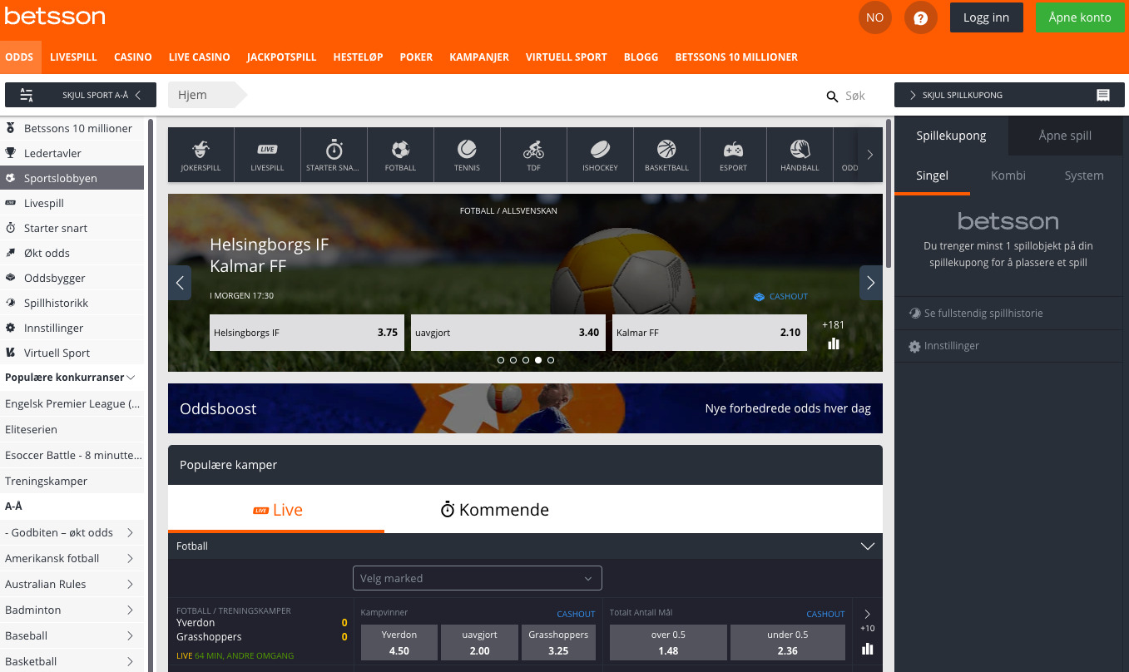Expand Baseball in A-Å list
The height and width of the screenshot is (672, 1129).
pyautogui.click(x=72, y=635)
